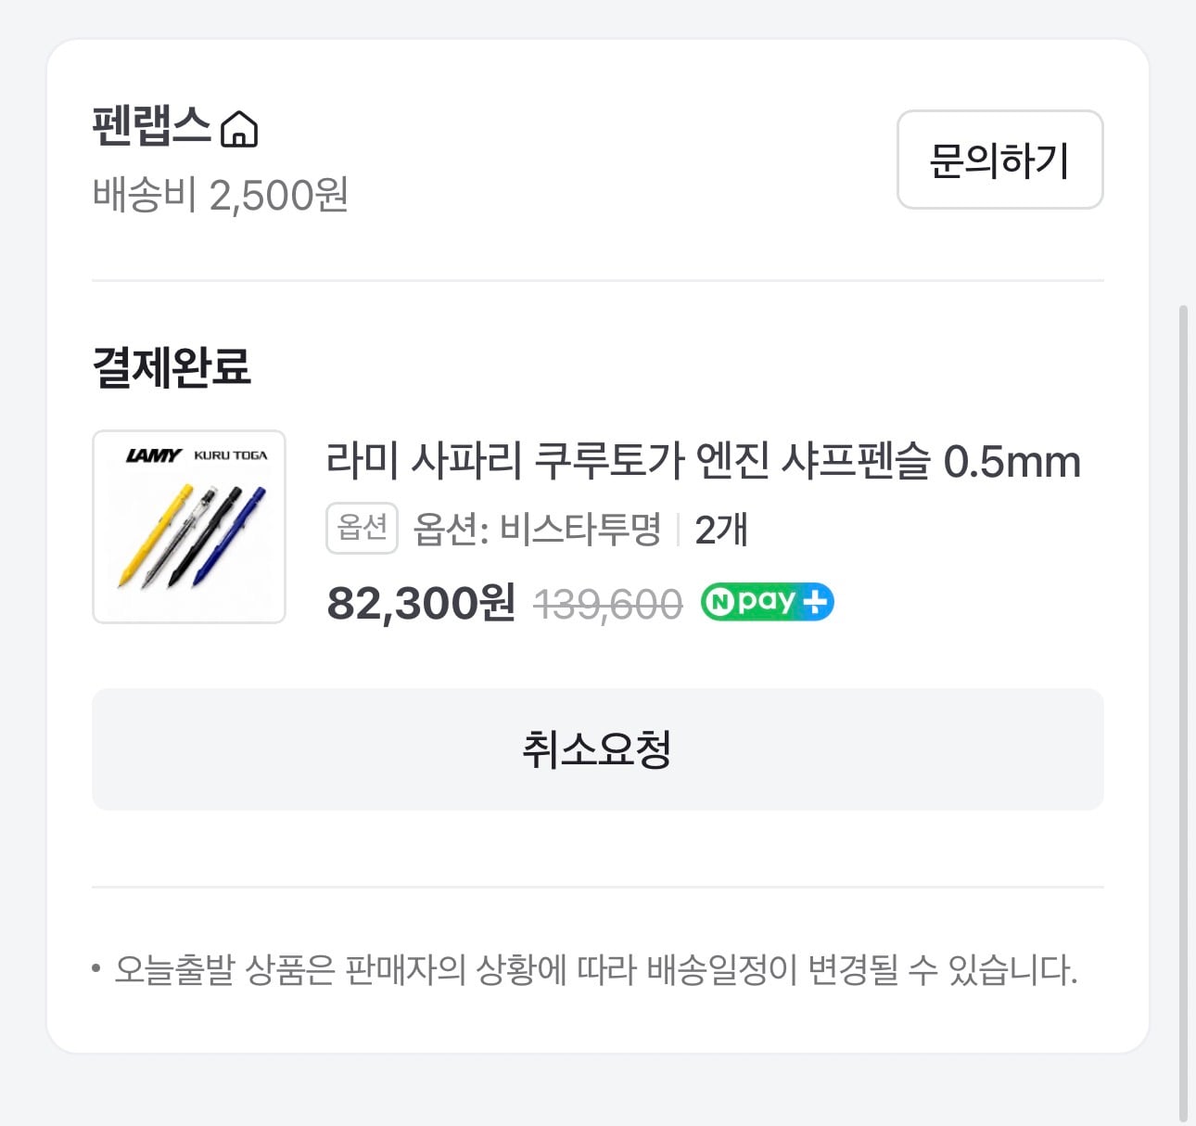Open the 라미 사파리 쿠루토가 product title
This screenshot has height=1126, width=1196.
(x=704, y=460)
